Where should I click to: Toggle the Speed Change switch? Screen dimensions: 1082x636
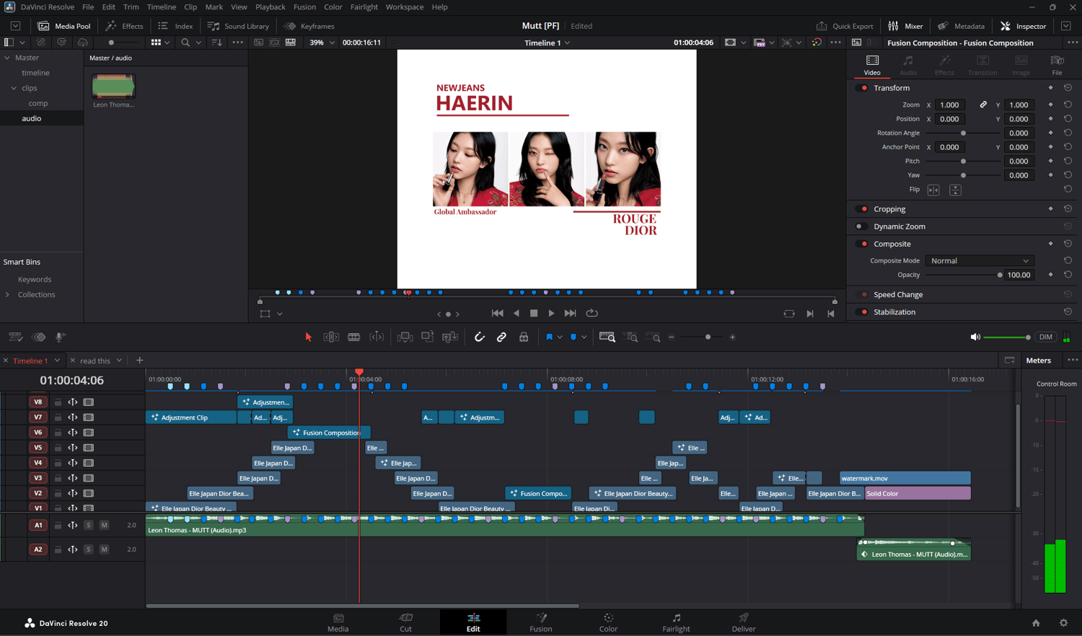point(863,295)
